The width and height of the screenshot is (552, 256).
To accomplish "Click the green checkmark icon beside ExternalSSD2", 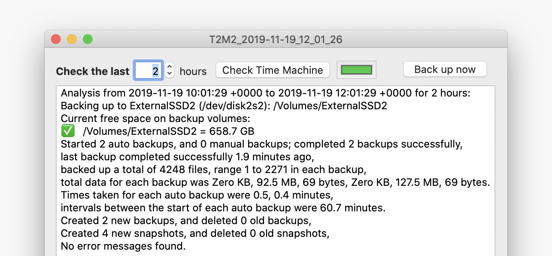I will click(x=68, y=131).
